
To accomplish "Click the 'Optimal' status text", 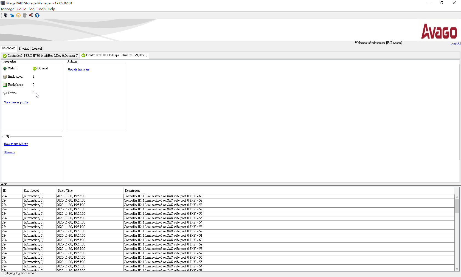I will [43, 68].
